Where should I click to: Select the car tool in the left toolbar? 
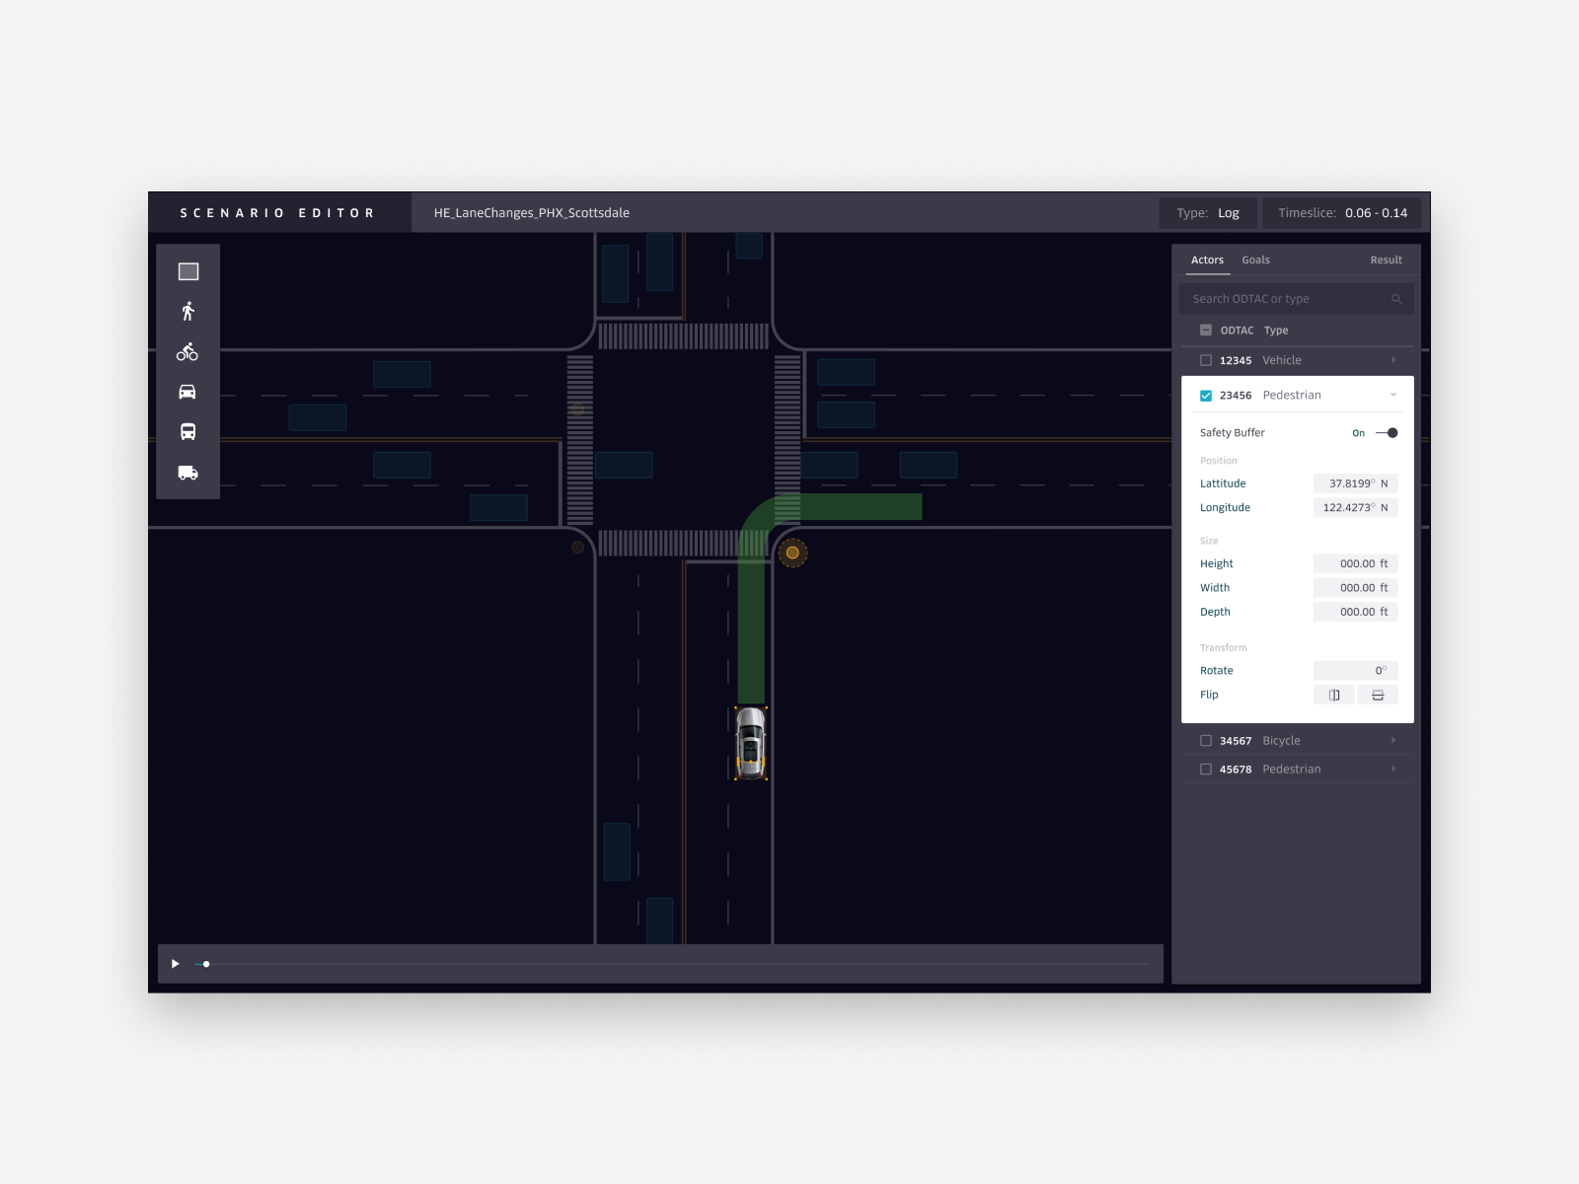tap(188, 392)
